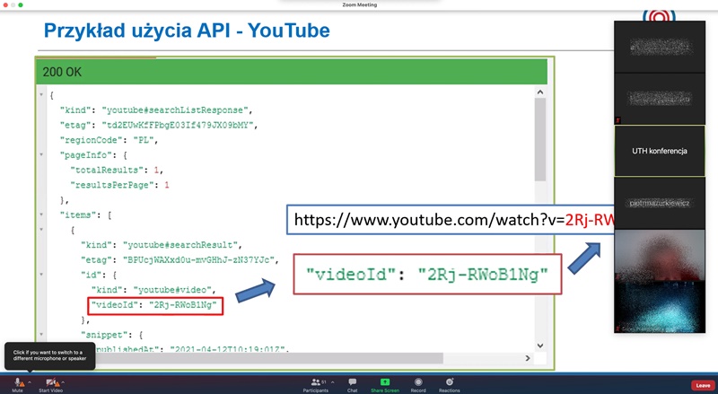The width and height of the screenshot is (718, 394).
Task: Select the participant tile with blurred face video
Action: [x=660, y=255]
